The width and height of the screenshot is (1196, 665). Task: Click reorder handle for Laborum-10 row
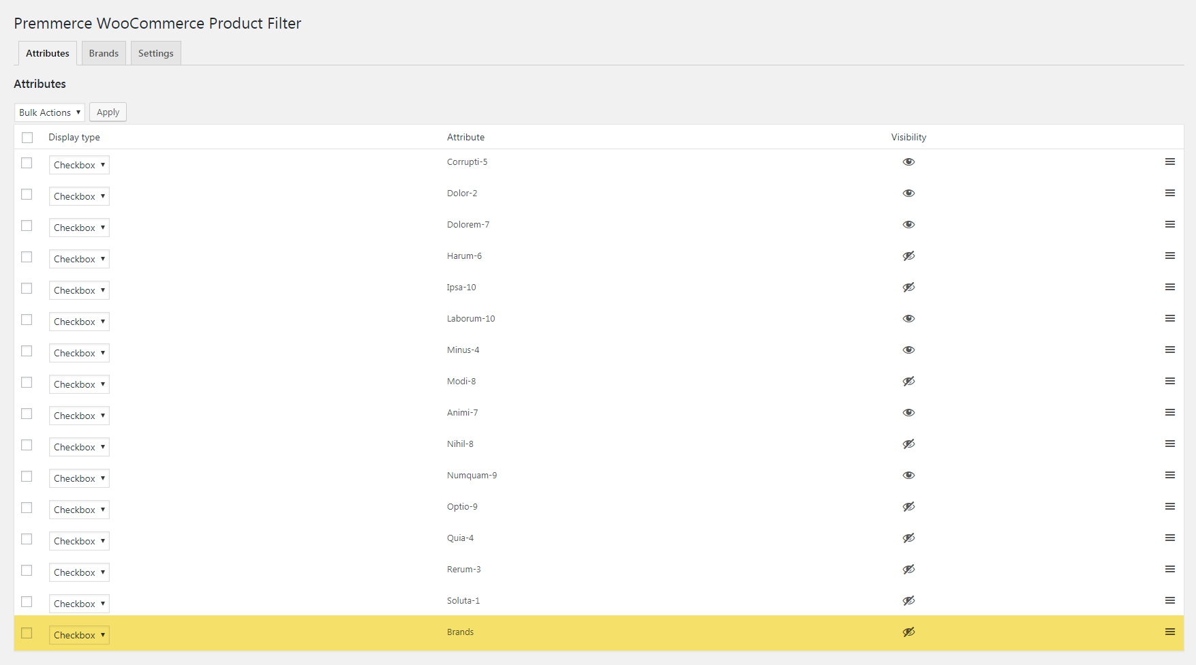click(x=1170, y=319)
